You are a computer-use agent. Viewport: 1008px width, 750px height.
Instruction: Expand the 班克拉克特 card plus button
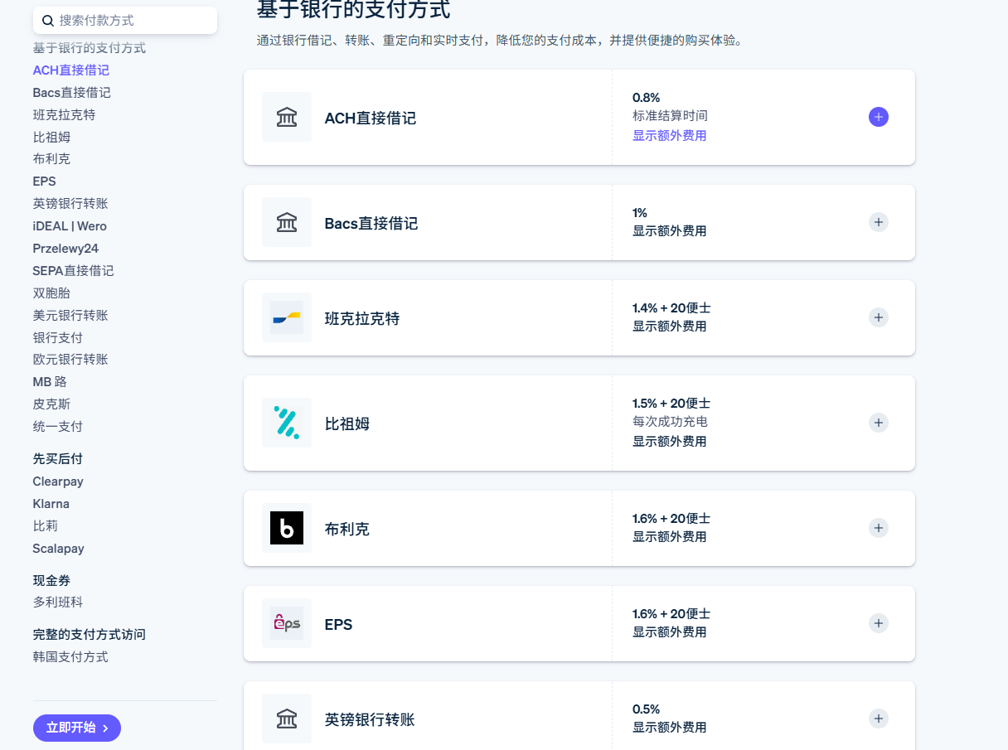(879, 317)
